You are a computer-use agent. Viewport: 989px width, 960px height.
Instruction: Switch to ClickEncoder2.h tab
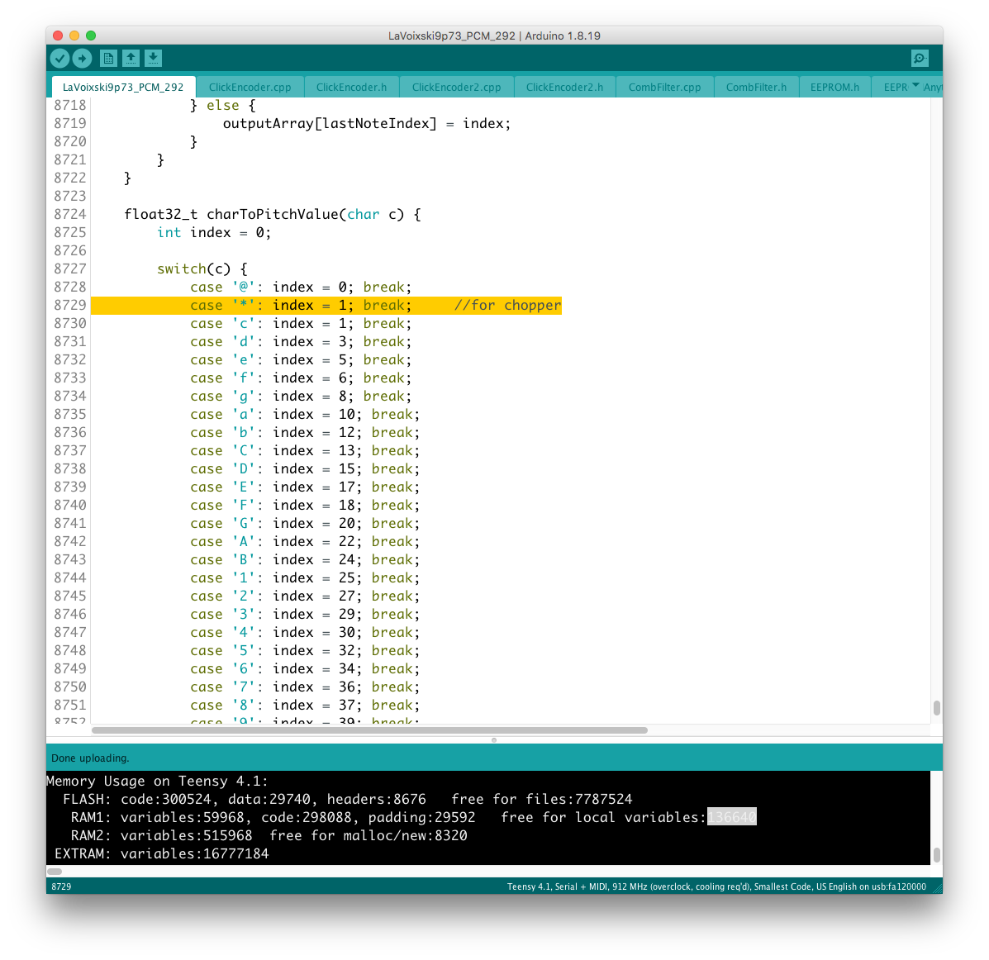pos(564,87)
